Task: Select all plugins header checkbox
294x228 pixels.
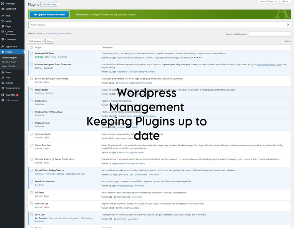Action: 31,48
